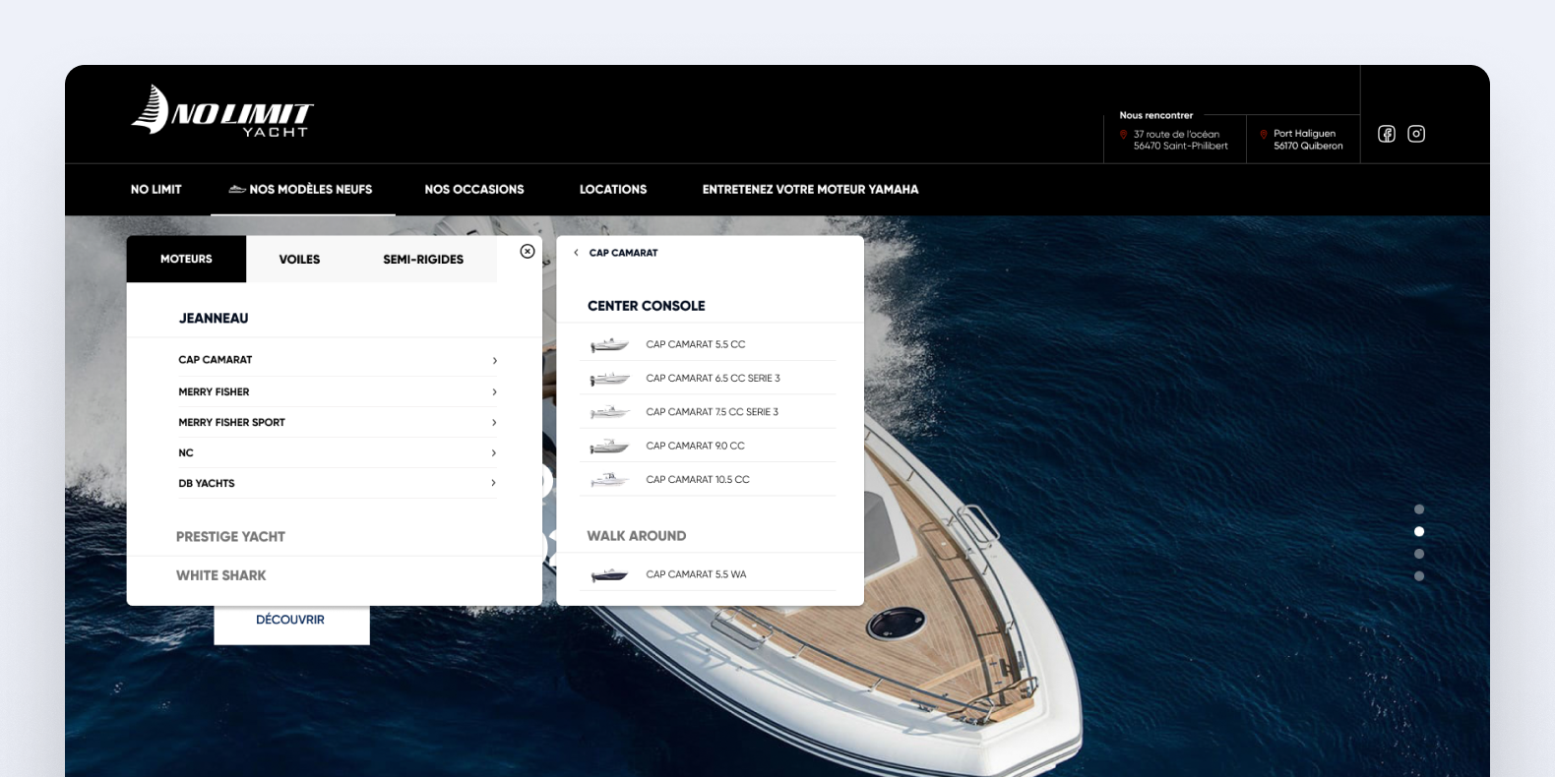Select the CAP CAMARAT range row
The height and width of the screenshot is (777, 1555).
point(338,360)
